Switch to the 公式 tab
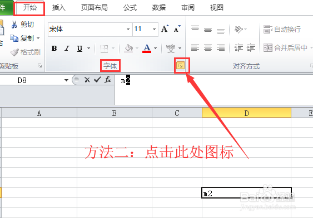The width and height of the screenshot is (313, 218). coord(130,8)
